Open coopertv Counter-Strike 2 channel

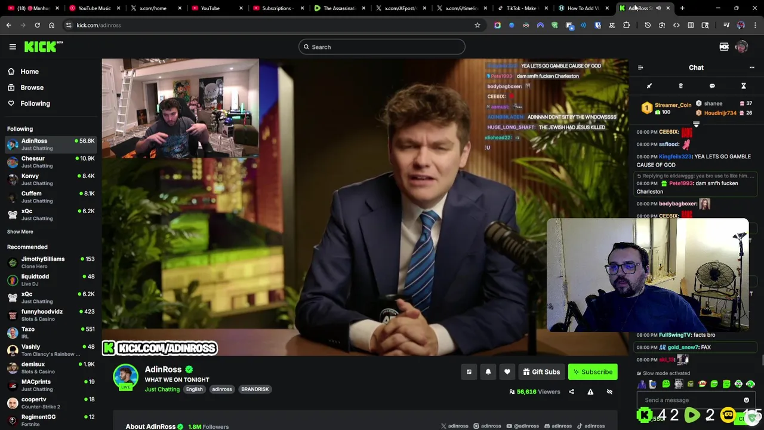(x=51, y=403)
